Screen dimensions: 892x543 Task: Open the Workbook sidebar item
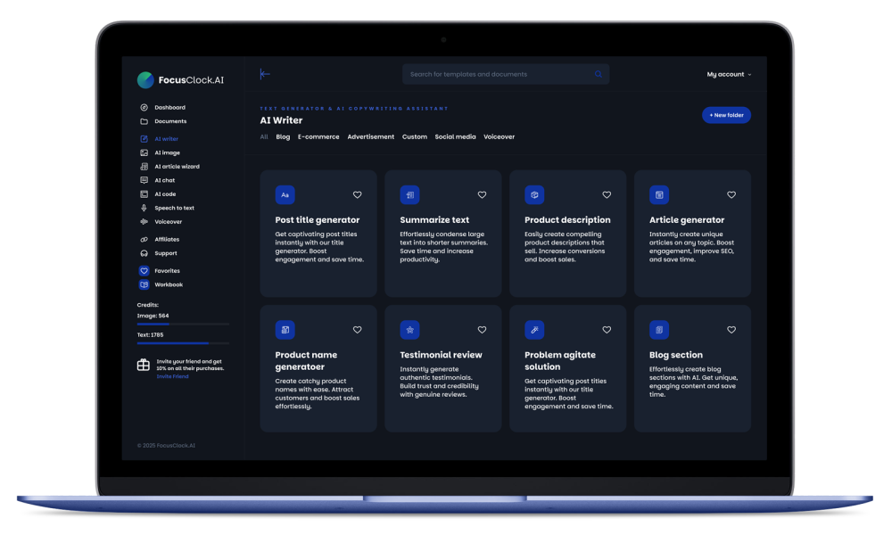tap(168, 284)
